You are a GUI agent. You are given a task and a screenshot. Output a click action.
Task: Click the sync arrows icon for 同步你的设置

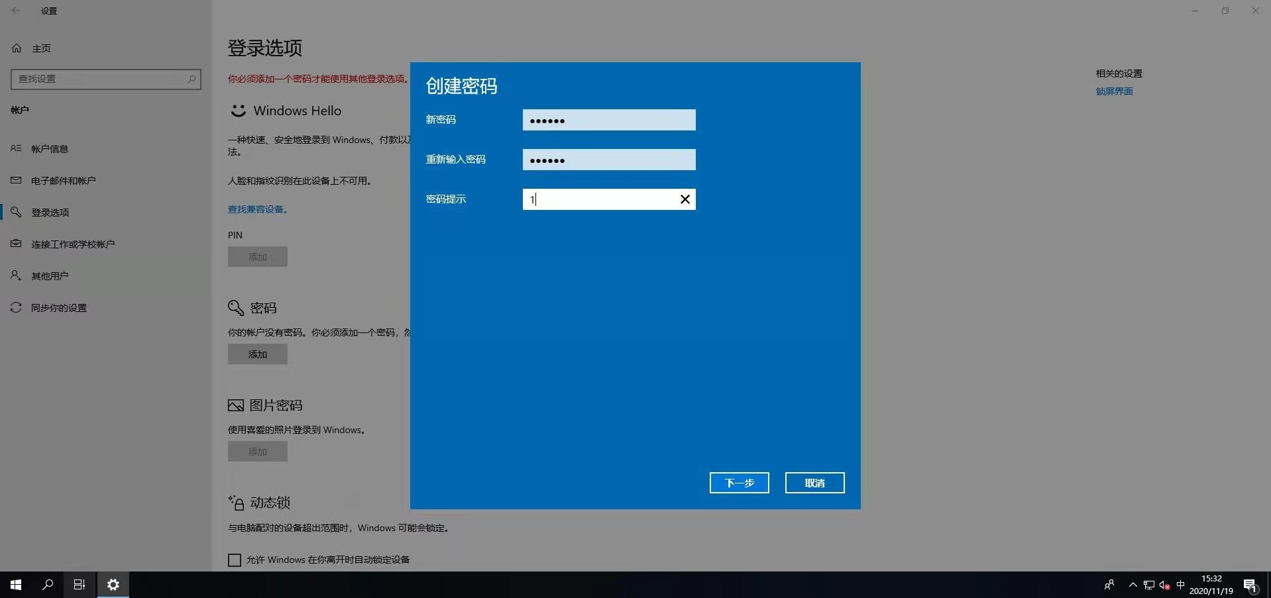point(16,307)
